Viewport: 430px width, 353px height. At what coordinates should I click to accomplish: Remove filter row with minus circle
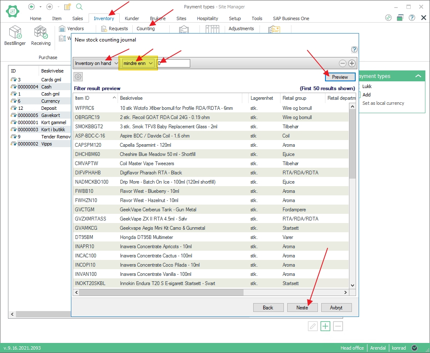coord(343,63)
